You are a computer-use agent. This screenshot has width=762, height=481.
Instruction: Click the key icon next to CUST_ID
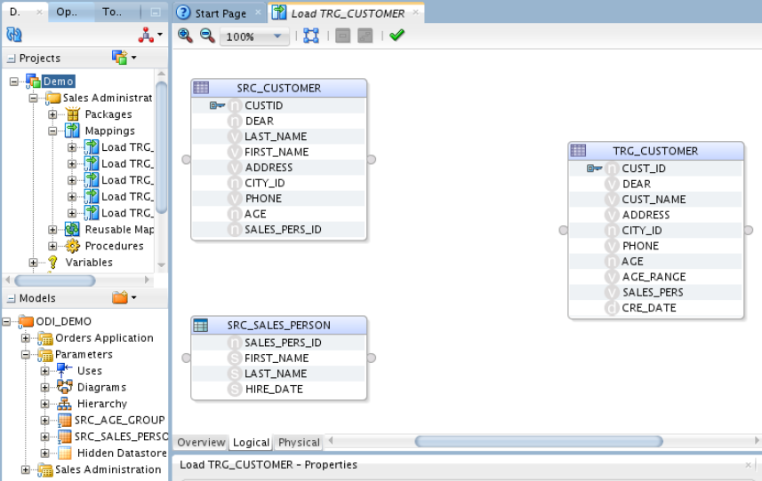(x=594, y=169)
